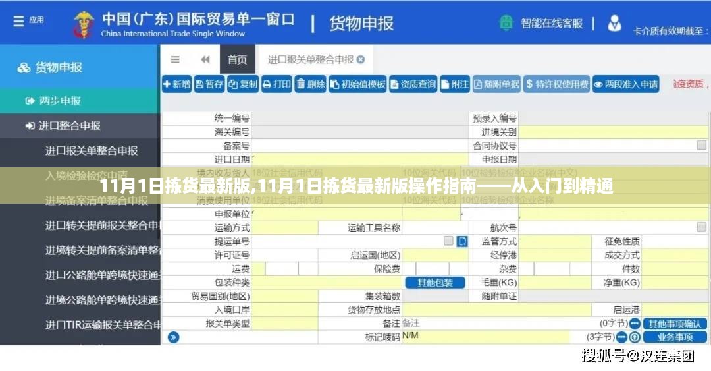Open the 运输方式 dropdown field
711x371 pixels.
tap(284, 227)
